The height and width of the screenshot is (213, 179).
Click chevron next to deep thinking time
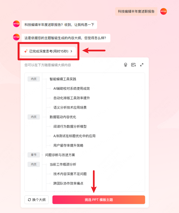click(x=71, y=51)
